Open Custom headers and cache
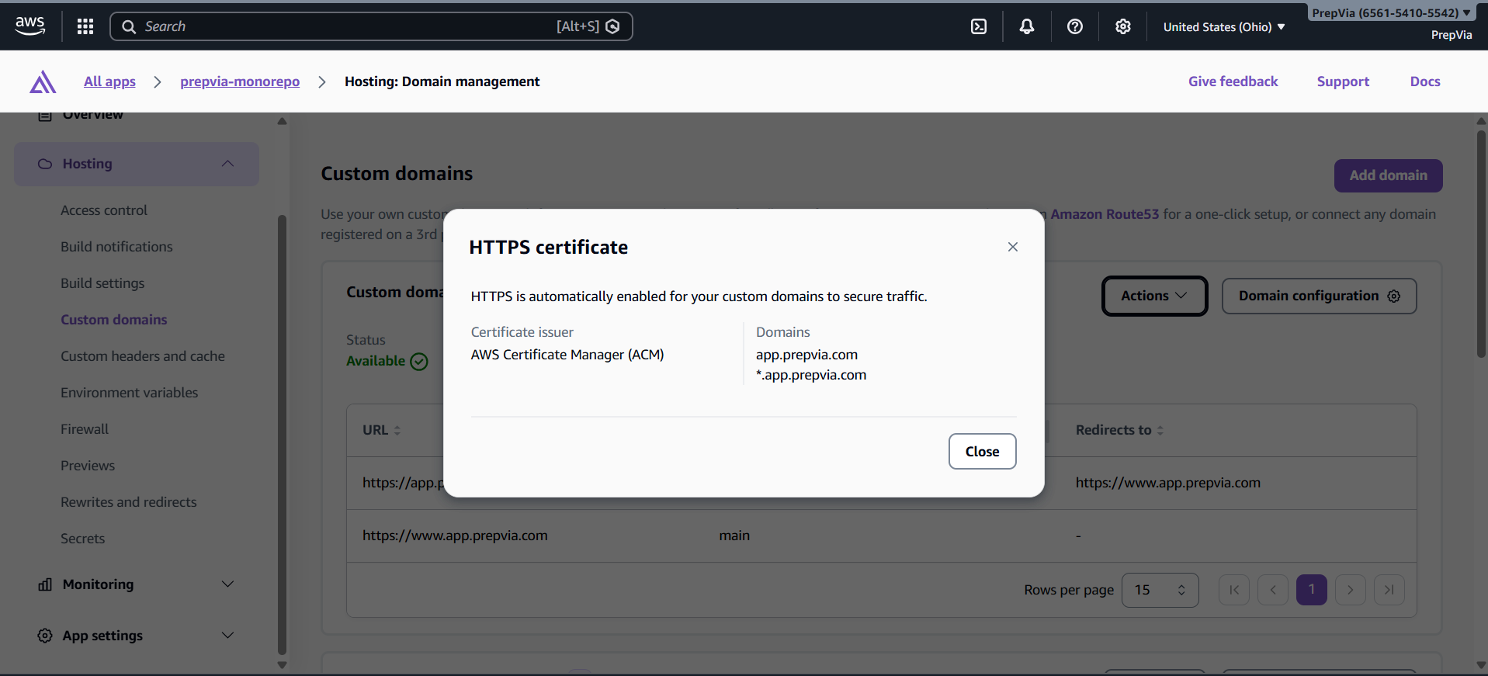Image resolution: width=1488 pixels, height=676 pixels. pyautogui.click(x=143, y=356)
